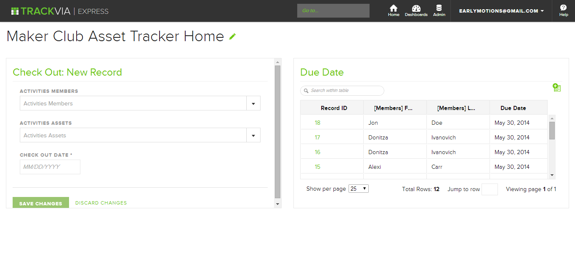The image size is (575, 265).
Task: Open the Admin database icon
Action: pyautogui.click(x=439, y=8)
